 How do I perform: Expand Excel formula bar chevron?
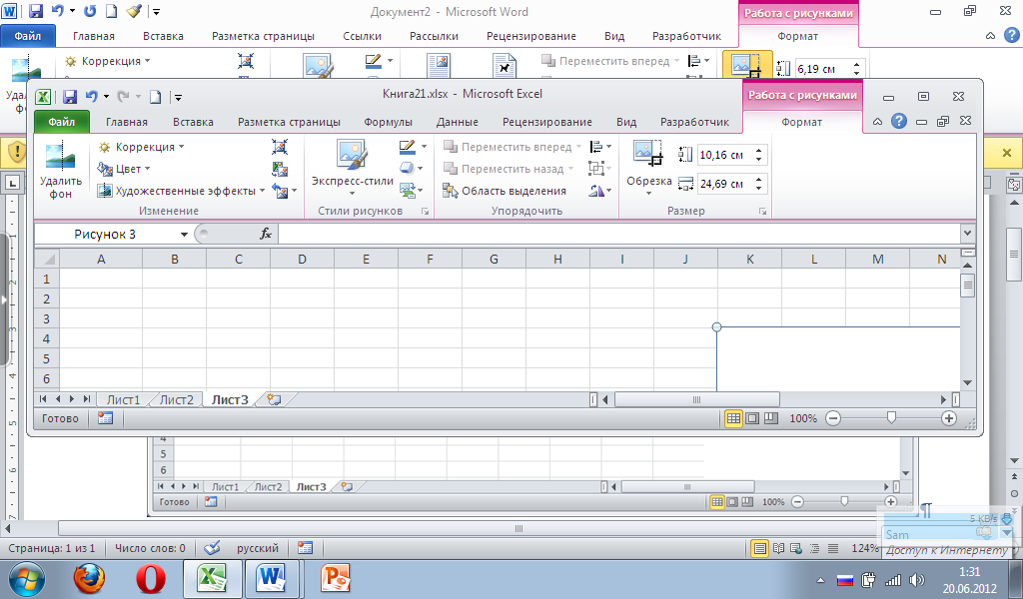tap(967, 233)
